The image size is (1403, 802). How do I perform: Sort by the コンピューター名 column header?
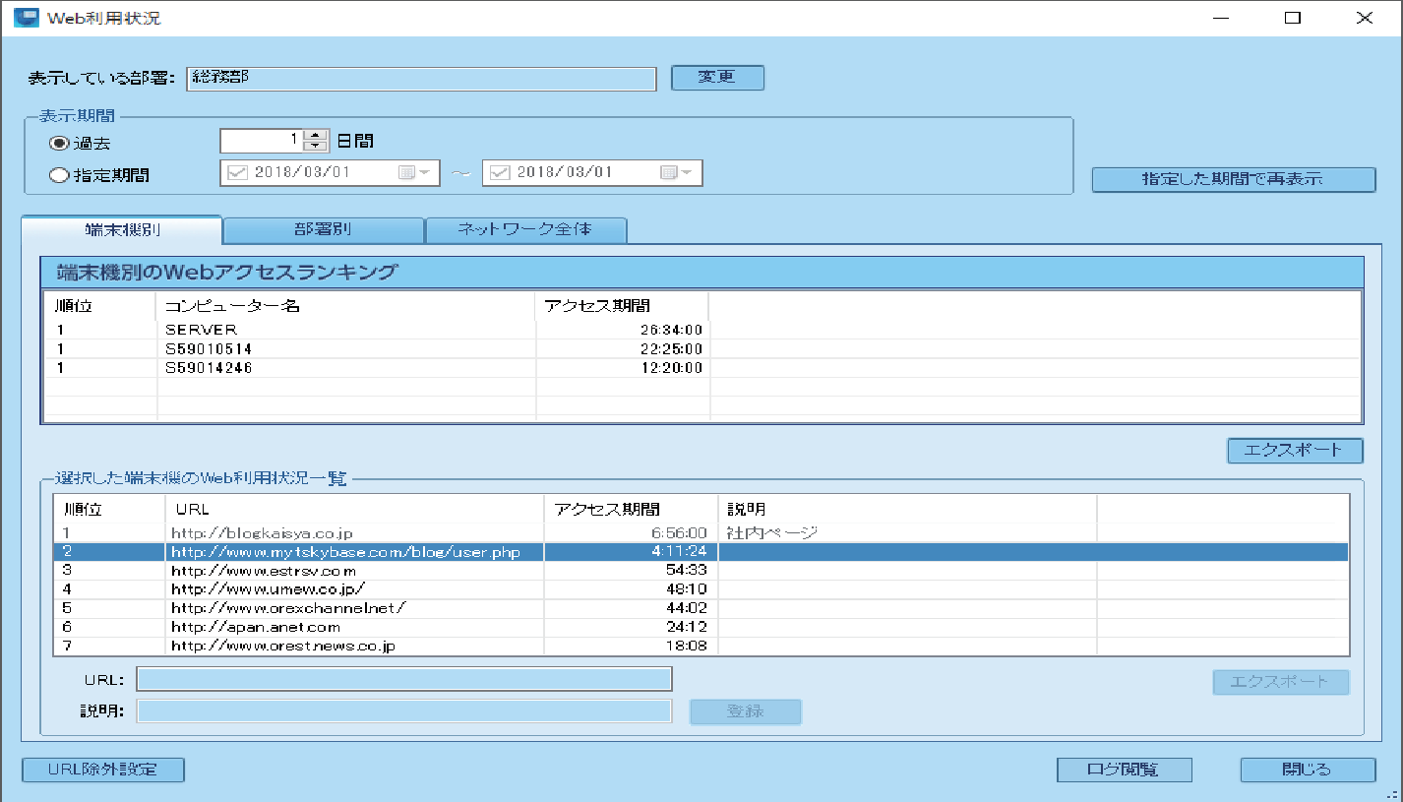point(344,305)
